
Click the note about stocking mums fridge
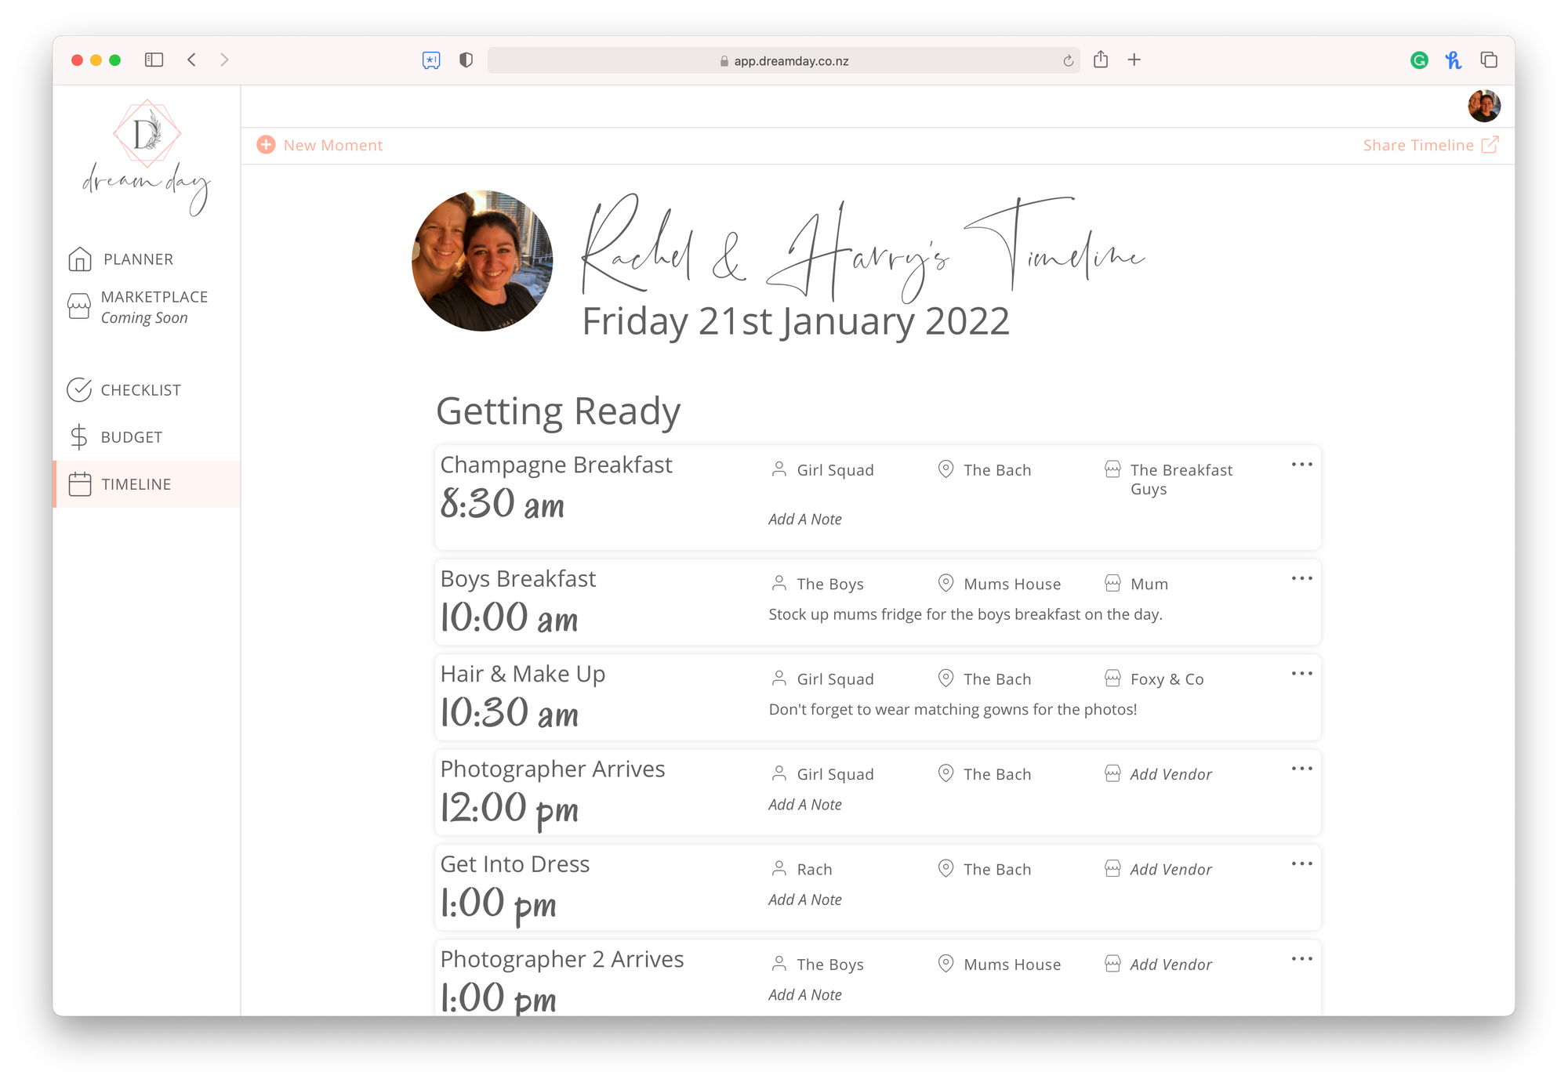(x=965, y=614)
